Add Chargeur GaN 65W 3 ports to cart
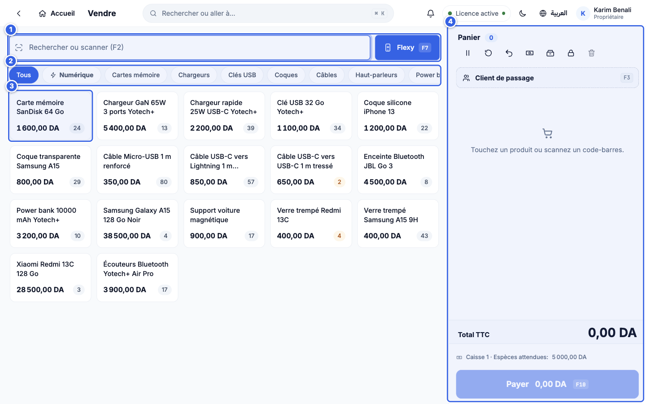646x404 pixels. coord(137,116)
